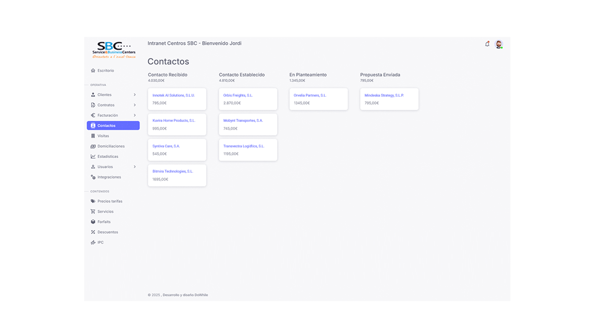Open the notifications bell

487,44
